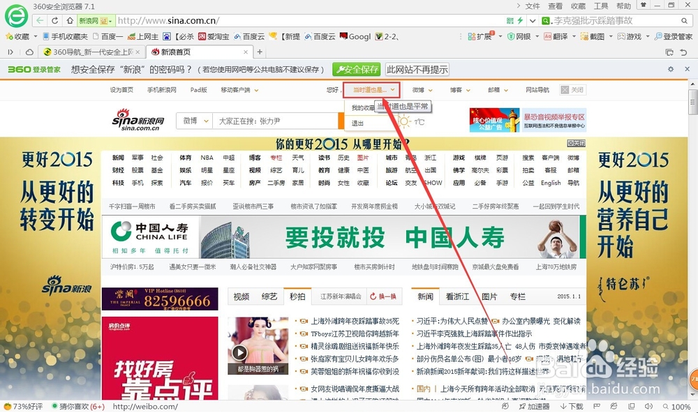Click the page vertical scrollbar thumb
698x413 pixels.
[692, 101]
